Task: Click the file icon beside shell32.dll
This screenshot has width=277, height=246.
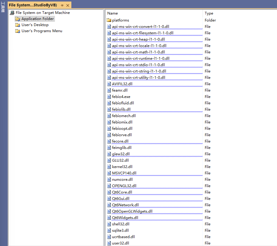Action: coord(109,224)
